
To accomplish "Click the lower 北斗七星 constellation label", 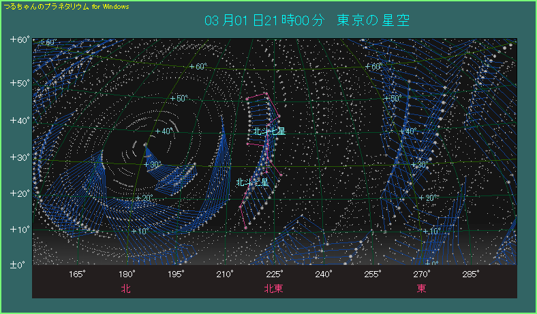I will (x=252, y=183).
